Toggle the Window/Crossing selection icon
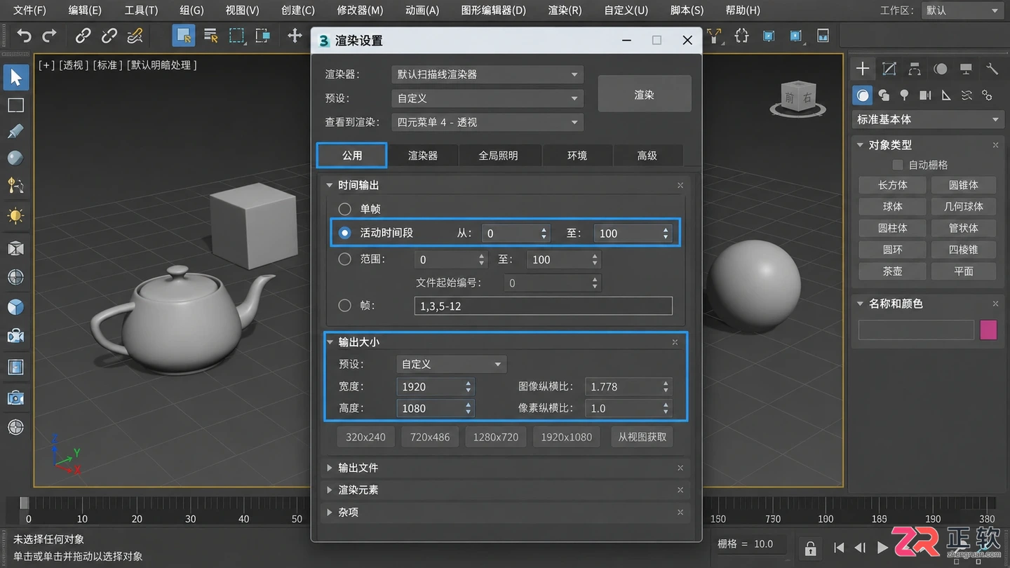Viewport: 1010px width, 568px height. (x=263, y=35)
